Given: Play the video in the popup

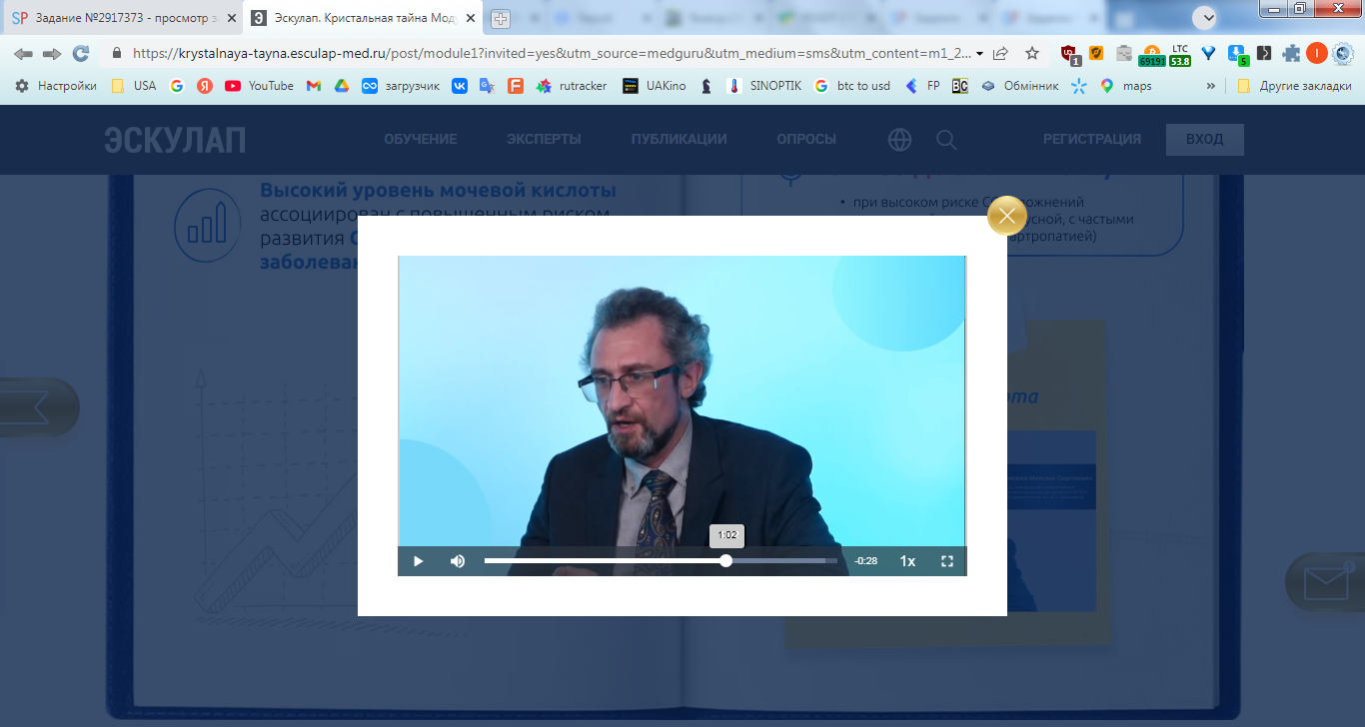Looking at the screenshot, I should [x=418, y=561].
